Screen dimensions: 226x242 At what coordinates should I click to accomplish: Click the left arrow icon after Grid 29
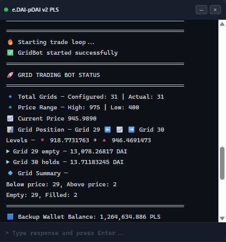(107, 130)
